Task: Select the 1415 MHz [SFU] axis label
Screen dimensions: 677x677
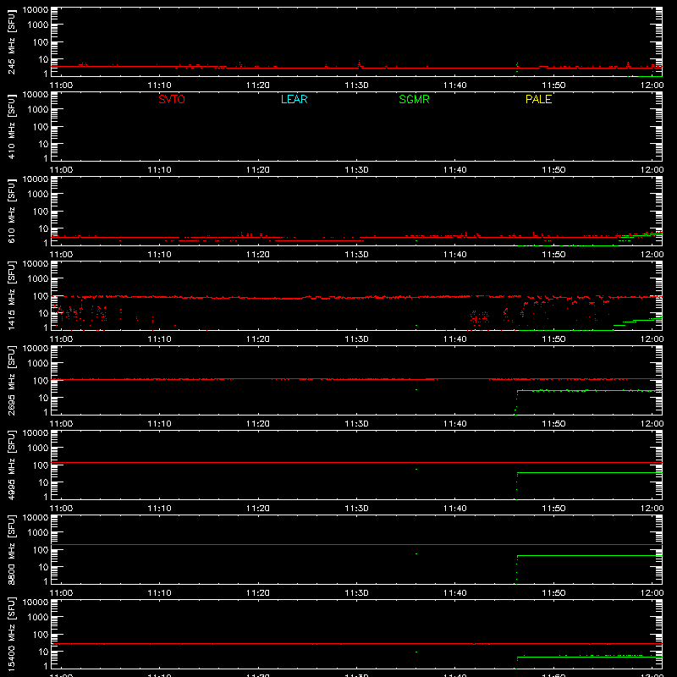Action: point(12,296)
